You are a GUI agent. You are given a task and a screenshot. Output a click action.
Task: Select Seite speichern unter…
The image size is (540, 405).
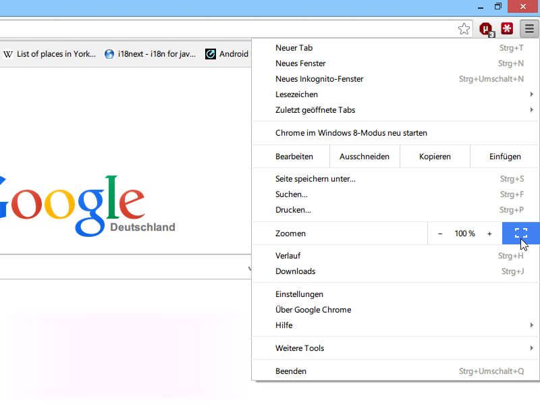pos(396,179)
